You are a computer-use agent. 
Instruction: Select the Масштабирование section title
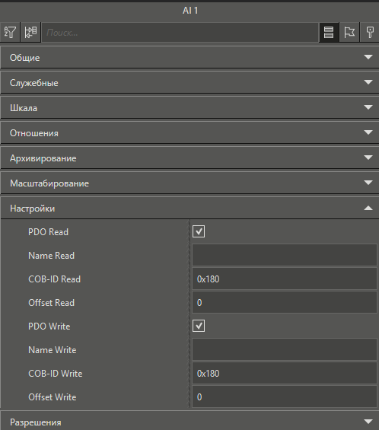point(49,183)
